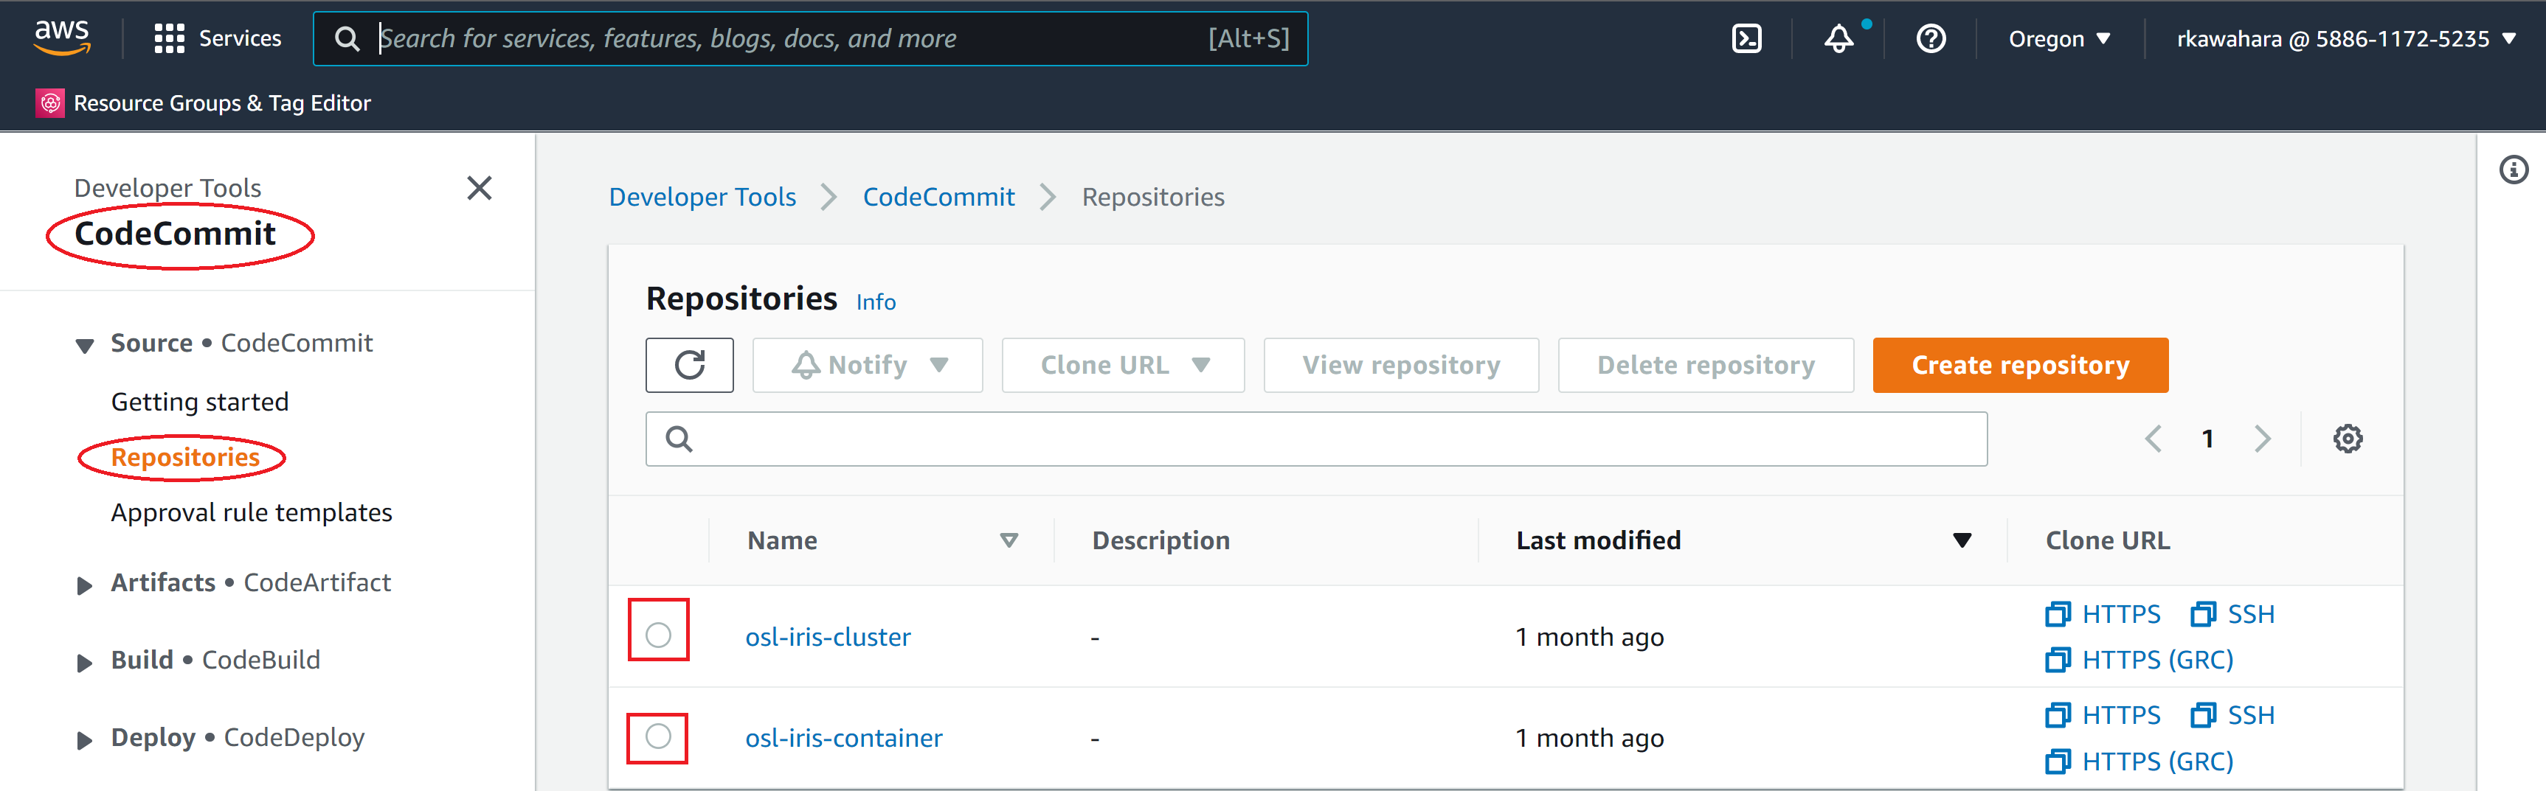Open the Clone URL dropdown
2546x791 pixels.
[x=1123, y=366]
